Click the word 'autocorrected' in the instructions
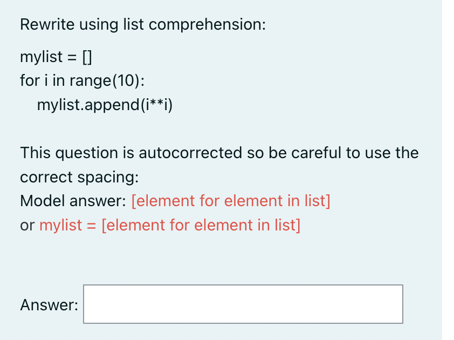454x340 pixels. (190, 153)
